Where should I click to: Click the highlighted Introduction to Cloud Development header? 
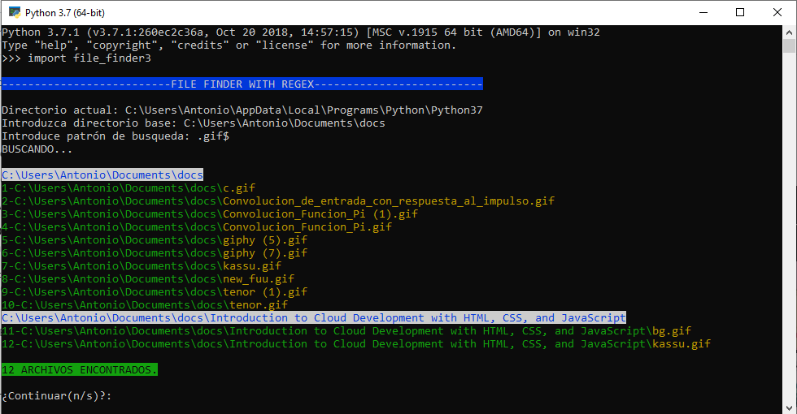(314, 318)
